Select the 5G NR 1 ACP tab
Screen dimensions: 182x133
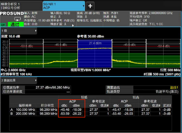(x=63, y=6)
